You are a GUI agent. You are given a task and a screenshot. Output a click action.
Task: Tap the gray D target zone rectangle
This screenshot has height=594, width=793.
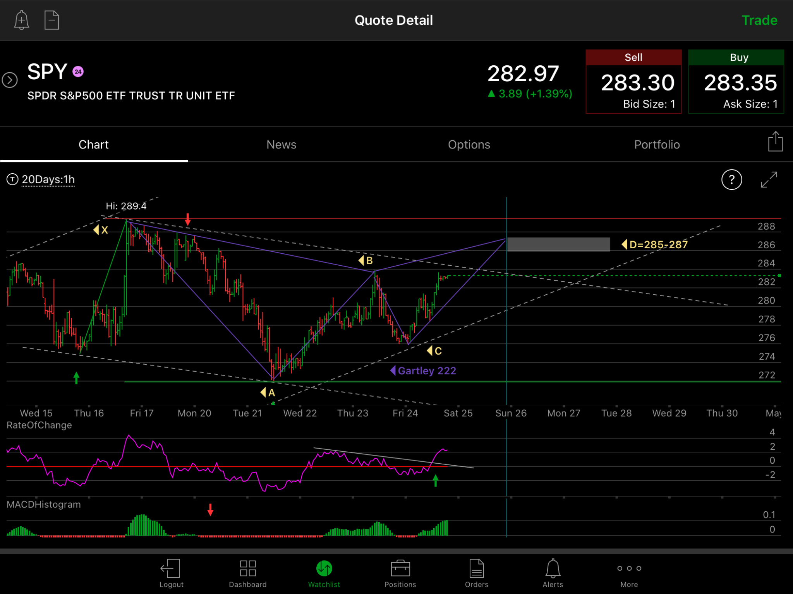pyautogui.click(x=558, y=244)
